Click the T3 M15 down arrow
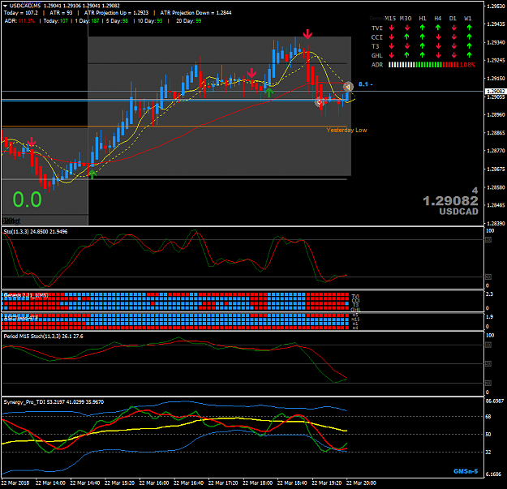507x489 pixels. pyautogui.click(x=391, y=46)
